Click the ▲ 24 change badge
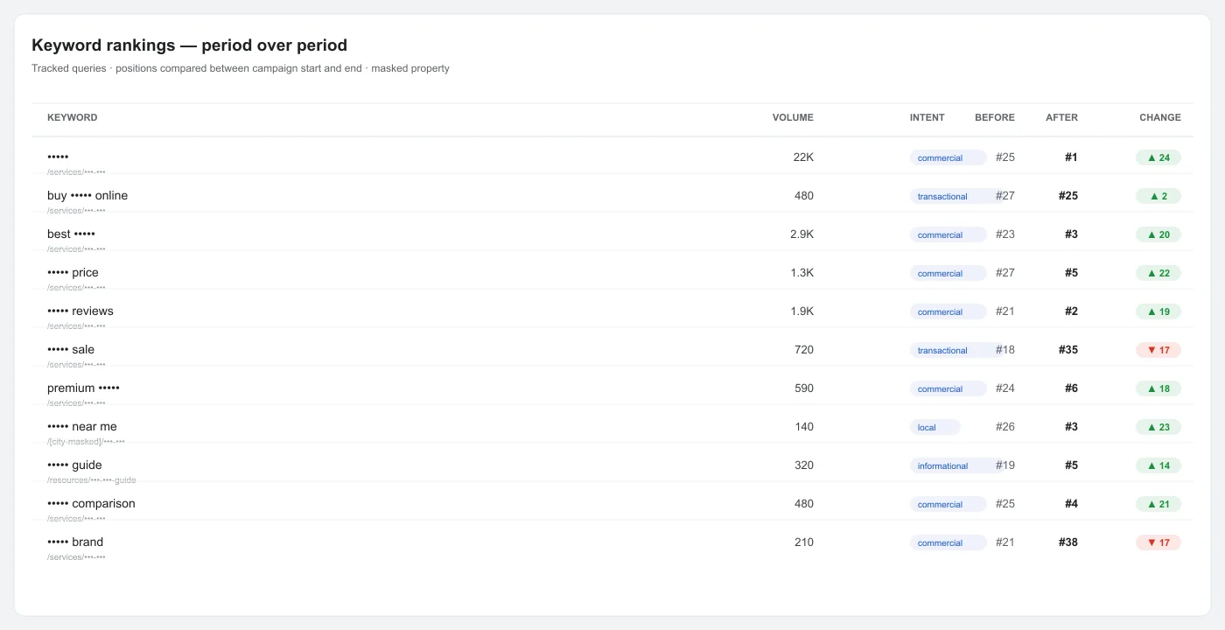1225x630 pixels. [x=1158, y=157]
